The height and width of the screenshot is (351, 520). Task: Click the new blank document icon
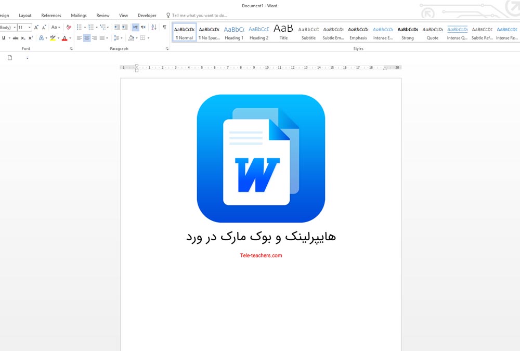tap(10, 58)
